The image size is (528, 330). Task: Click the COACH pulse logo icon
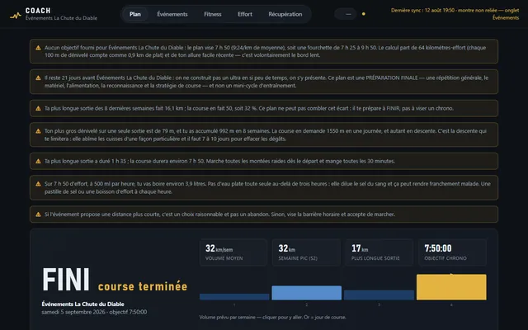pos(15,15)
